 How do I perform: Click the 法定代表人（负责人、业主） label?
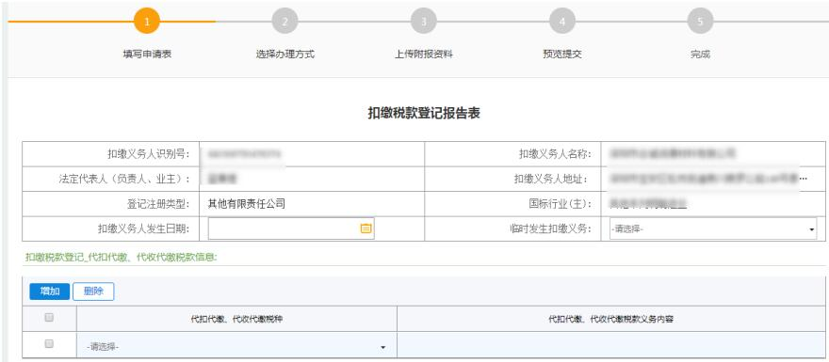(124, 179)
